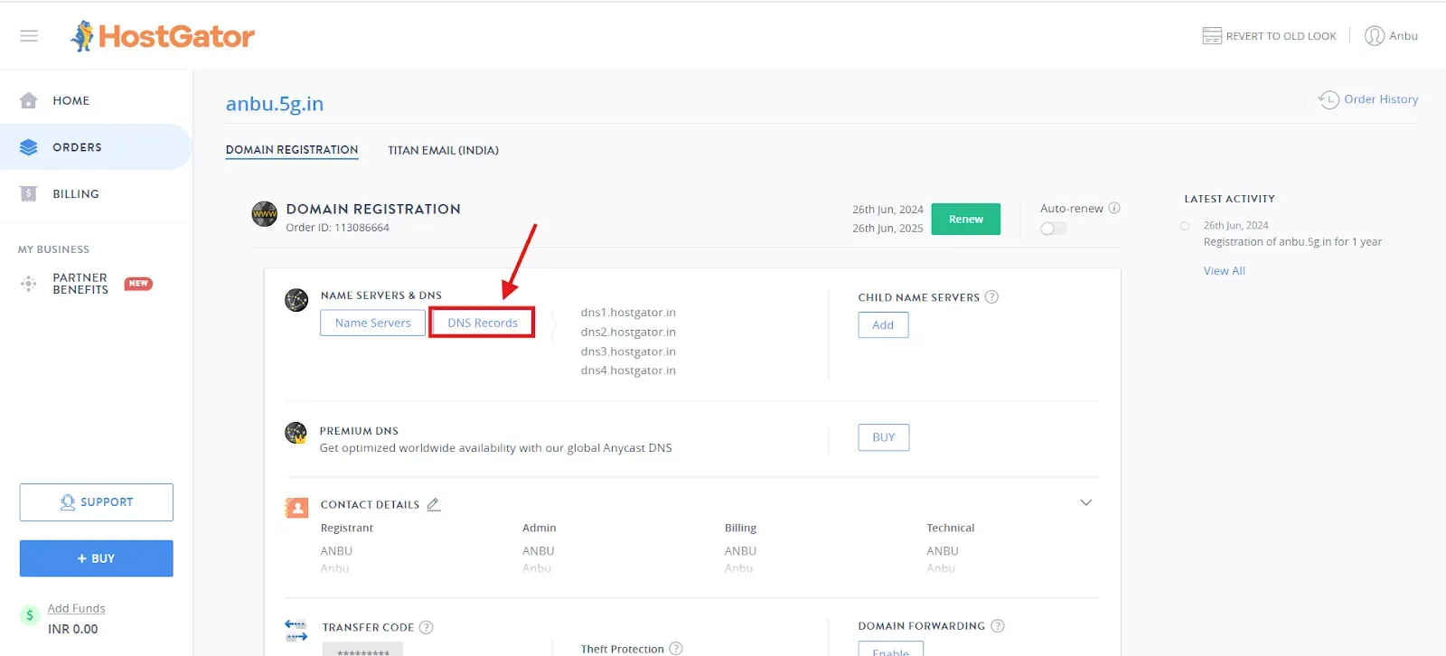Edit contact details with pencil icon
Viewport: 1446px width, 656px height.
point(434,504)
